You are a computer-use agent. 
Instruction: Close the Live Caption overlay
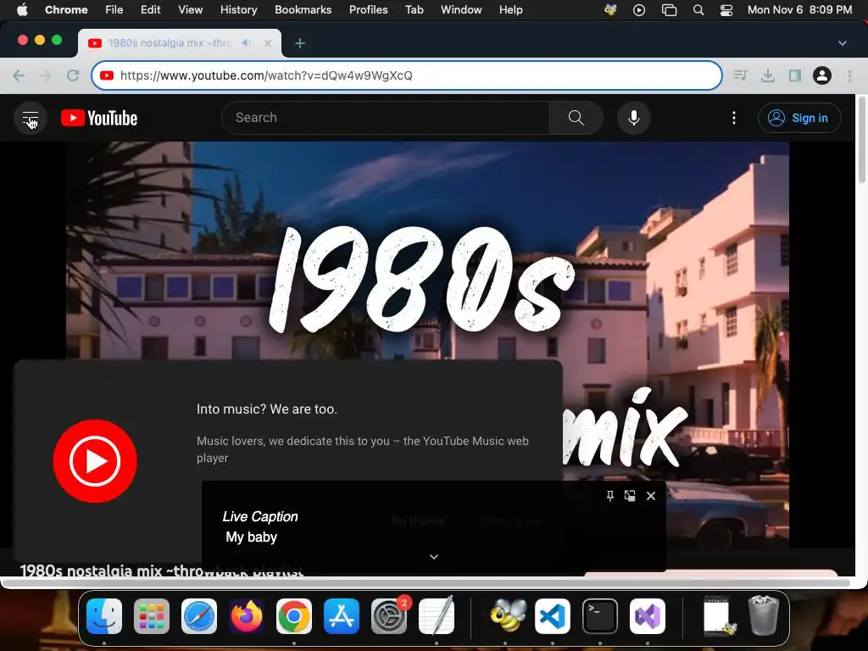tap(651, 496)
